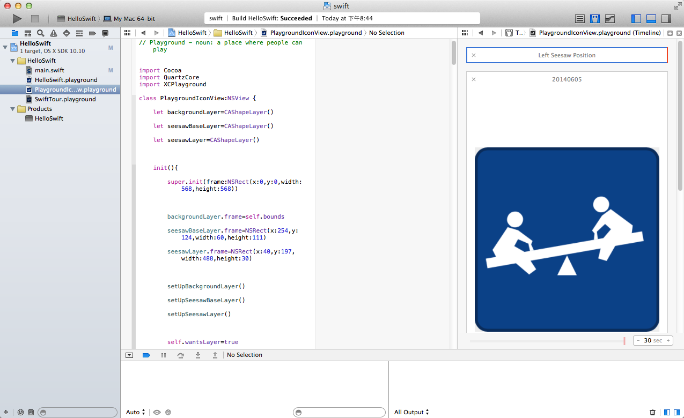This screenshot has width=684, height=418.
Task: Go back in assistant editor history
Action: tap(481, 33)
